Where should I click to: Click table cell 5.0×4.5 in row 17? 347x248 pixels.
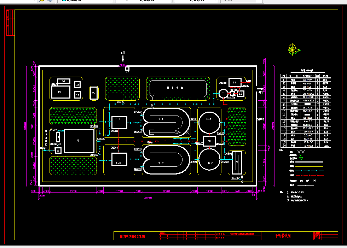click(x=308, y=135)
